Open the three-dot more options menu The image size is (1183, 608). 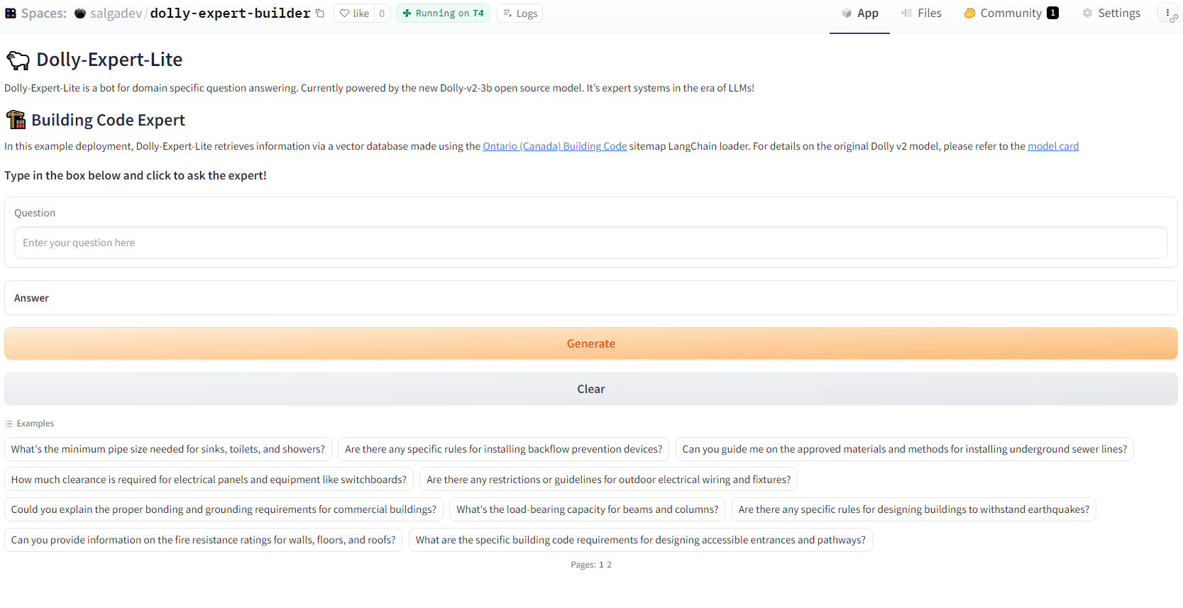1167,13
